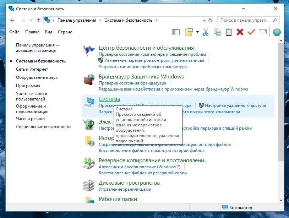289x218 pixels.
Task: Click the search magnifier icon
Action: tap(275, 20)
